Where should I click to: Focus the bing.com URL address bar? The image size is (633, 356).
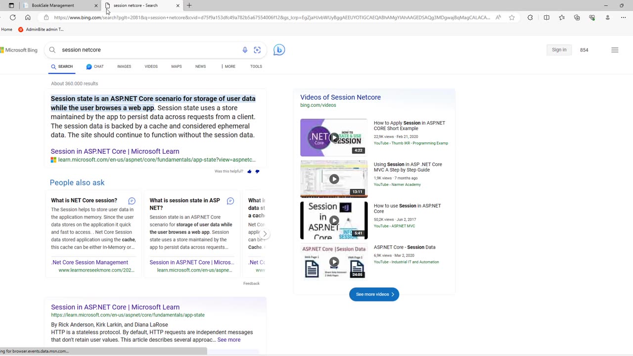pos(272,17)
